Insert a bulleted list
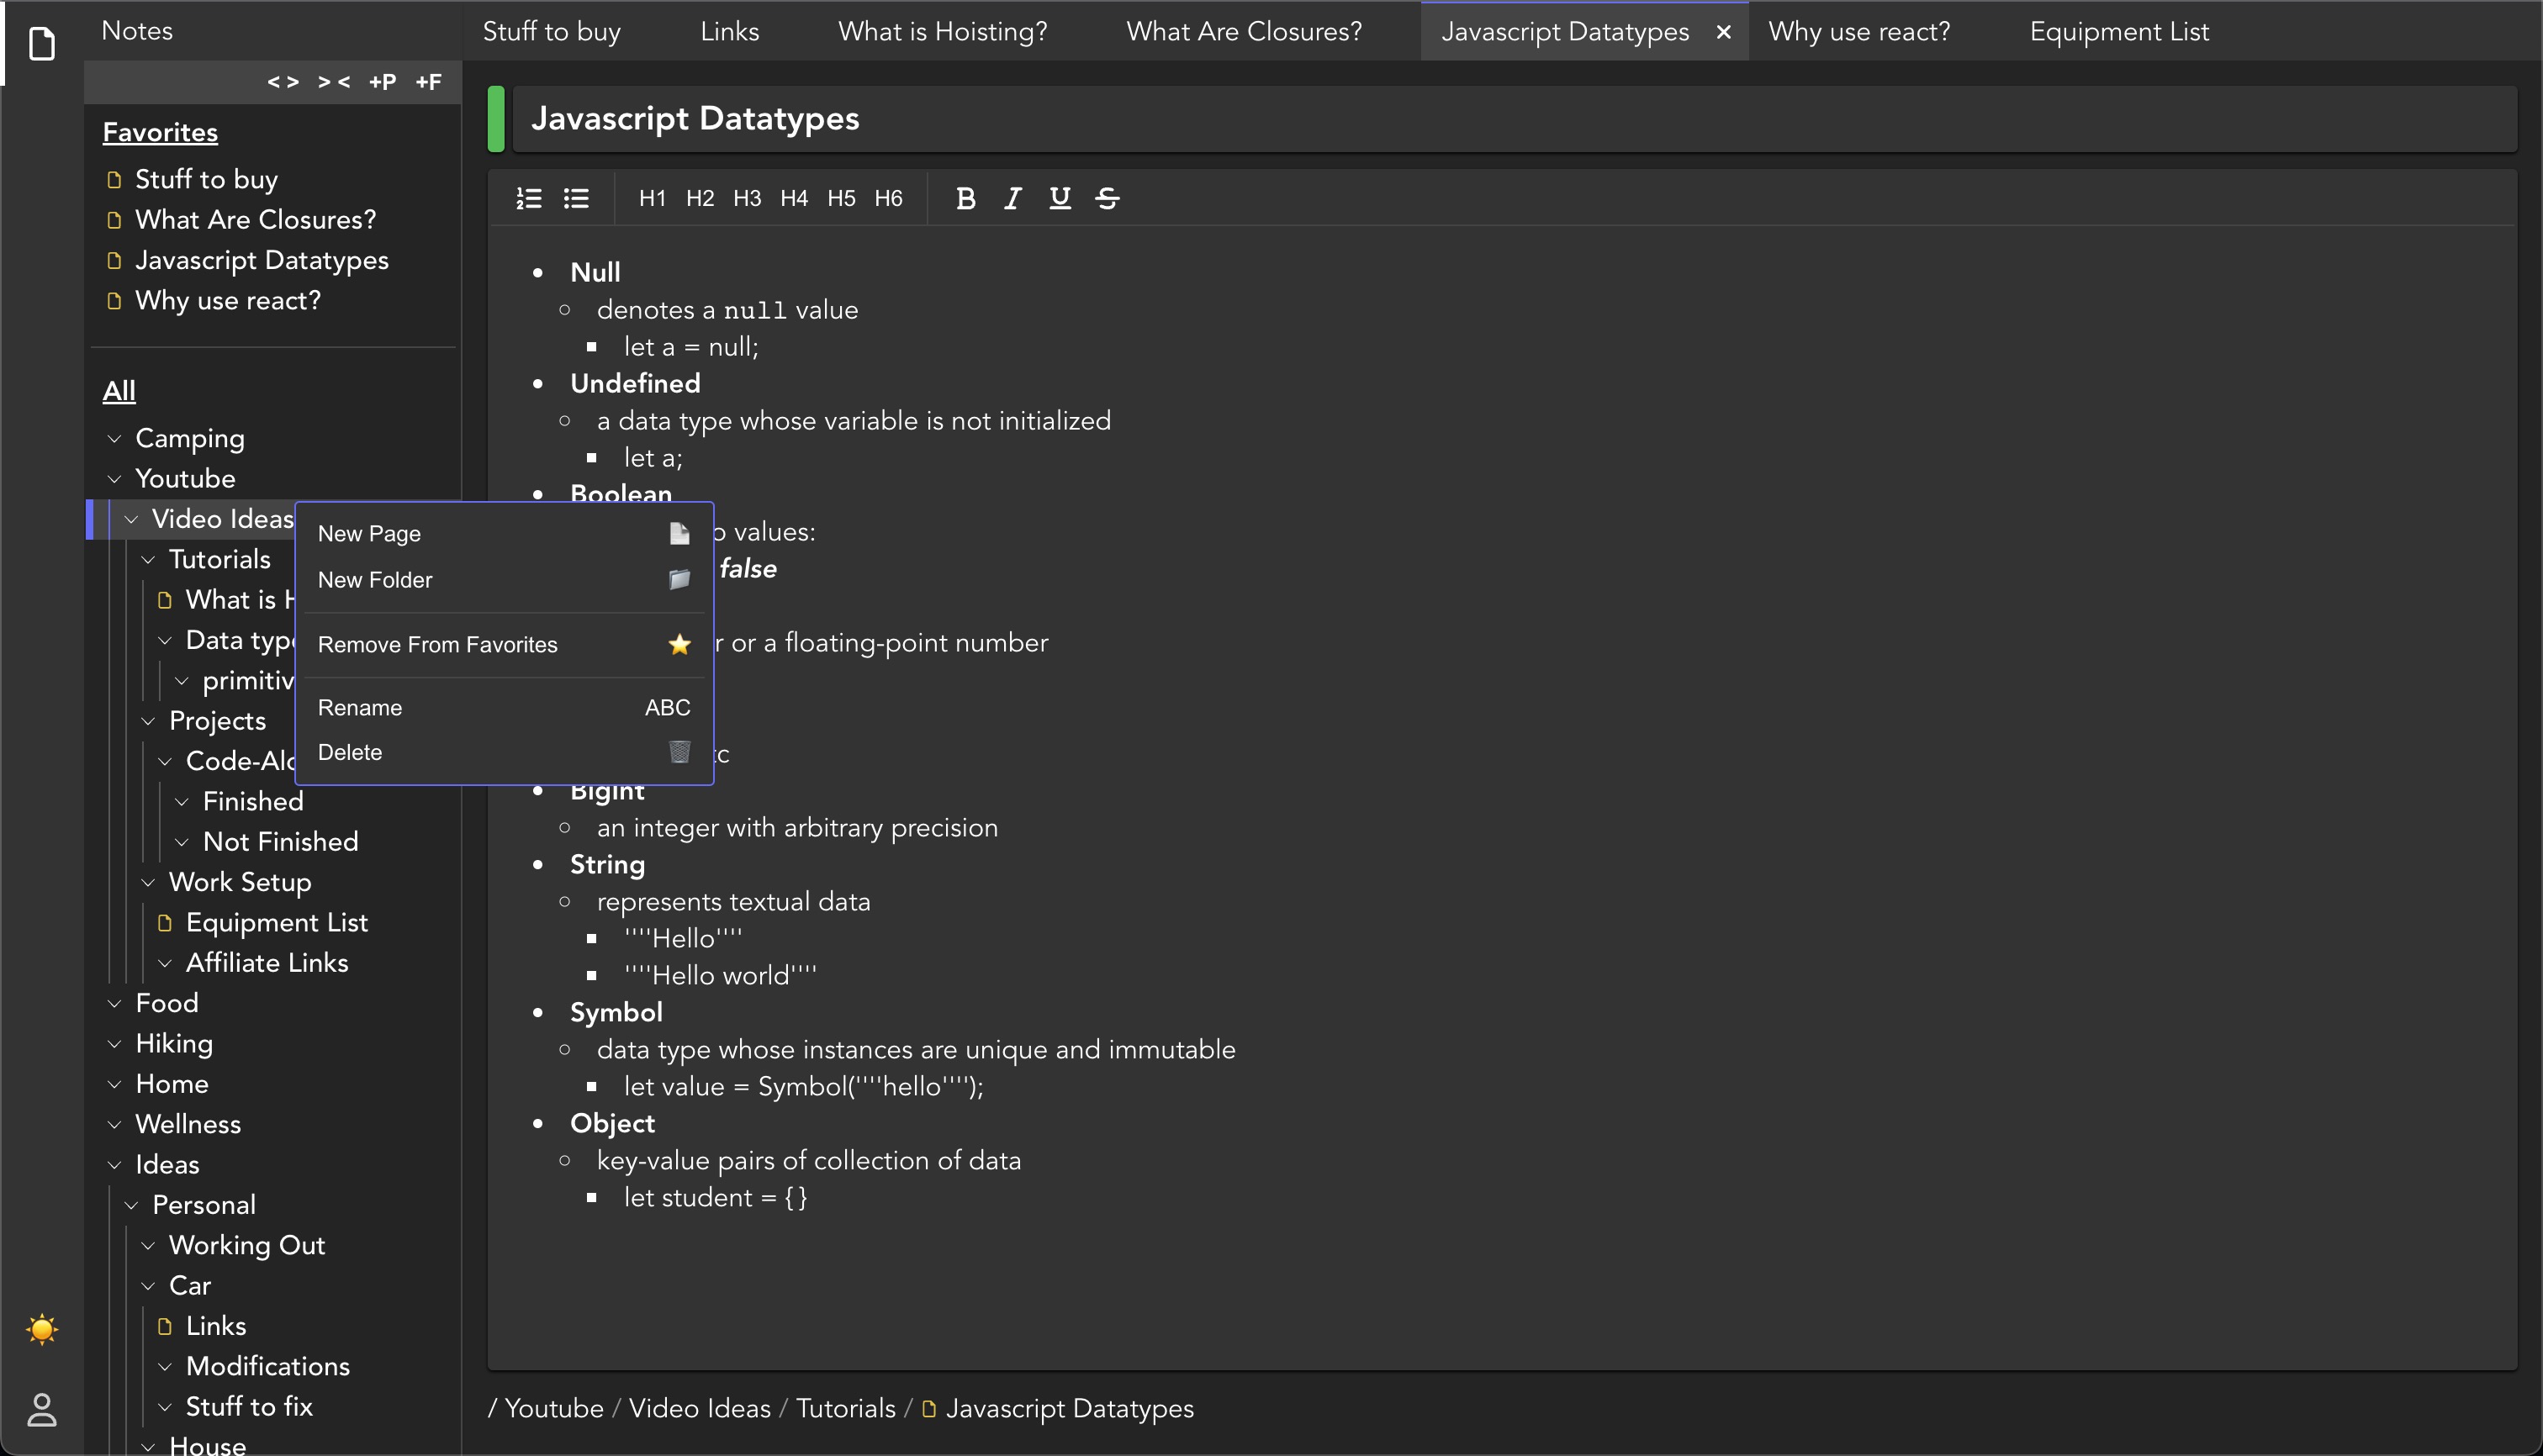 576,198
